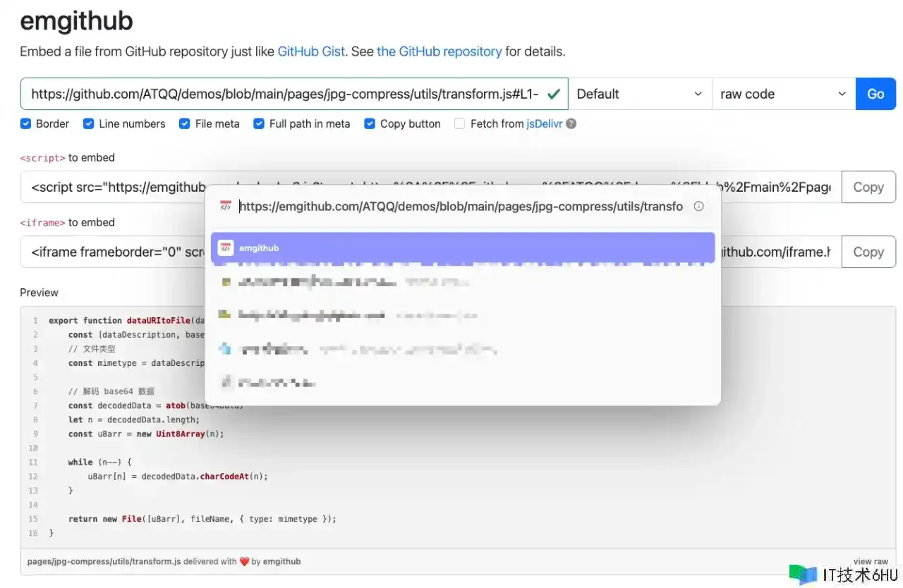Click the emgithub icon in the popup's URL bar

click(226, 207)
